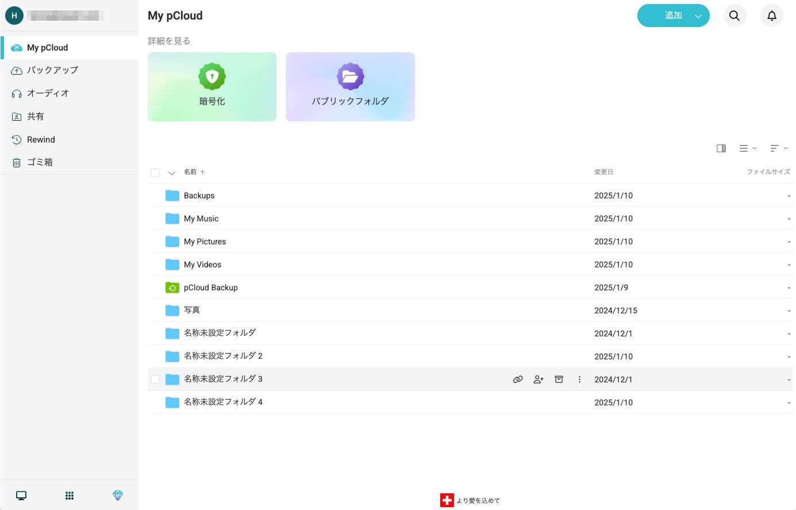This screenshot has width=796, height=510.
Task: Click the pCloud Backup green folder icon
Action: 172,287
